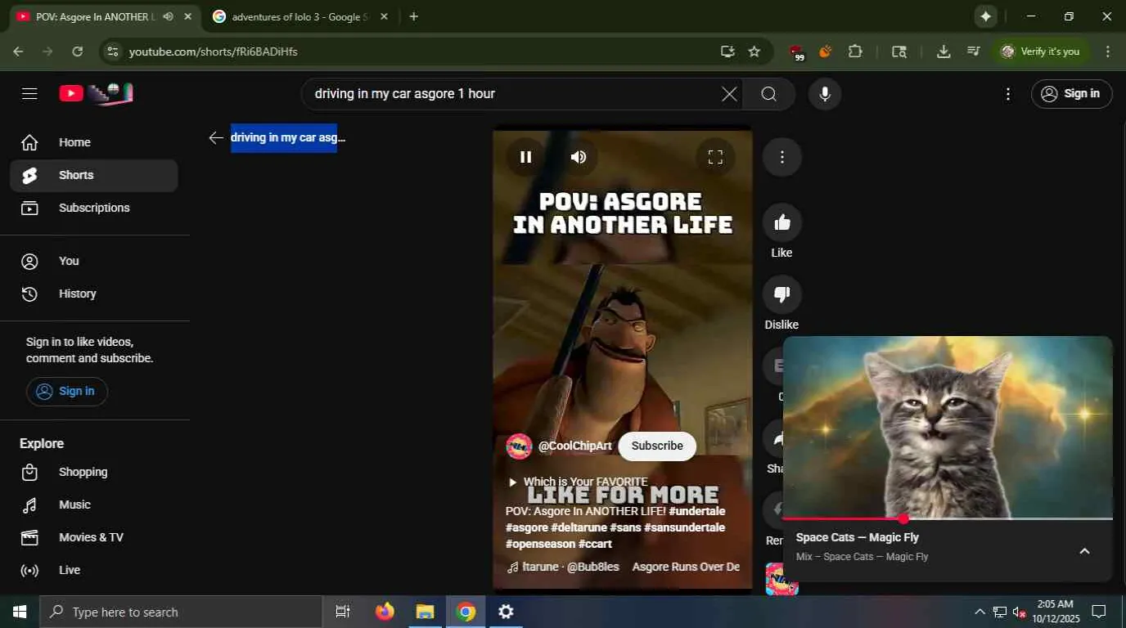
Task: Open History in the sidebar
Action: tap(94, 294)
